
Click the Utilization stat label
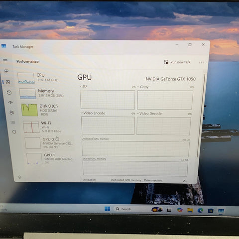(89, 180)
